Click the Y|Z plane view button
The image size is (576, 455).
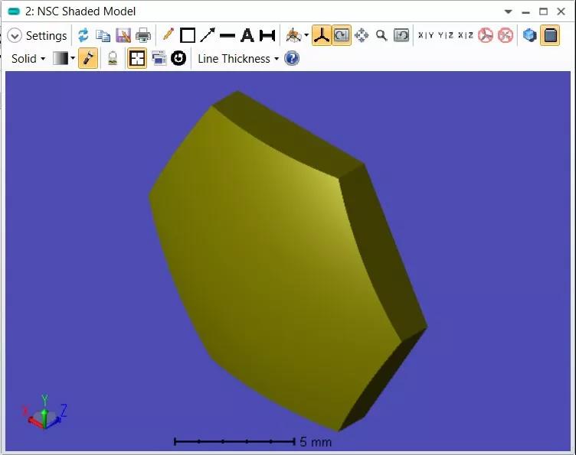click(x=446, y=35)
